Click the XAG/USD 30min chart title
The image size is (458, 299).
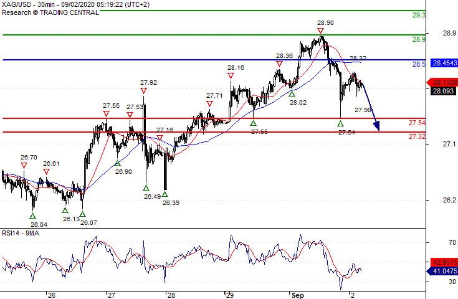click(75, 5)
